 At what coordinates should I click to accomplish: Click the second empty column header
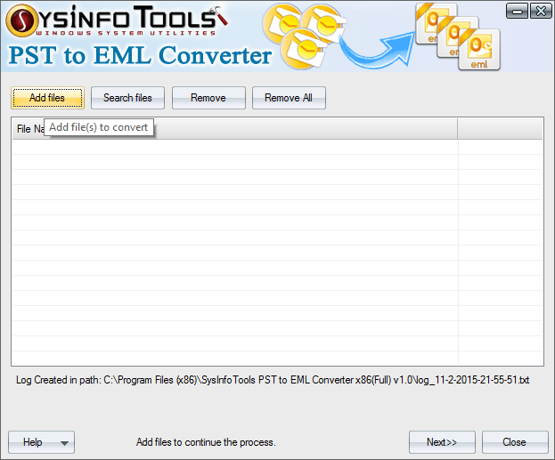(500, 129)
